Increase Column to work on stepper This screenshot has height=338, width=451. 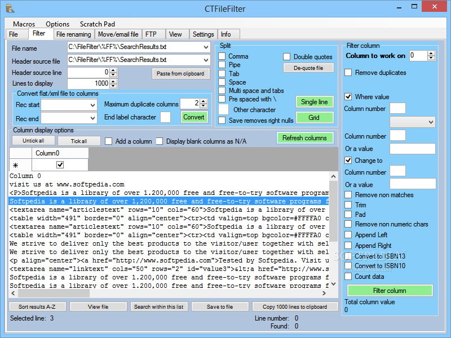click(x=431, y=54)
